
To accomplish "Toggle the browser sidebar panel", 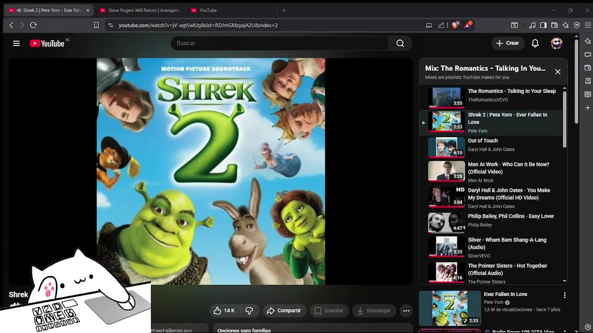I will pos(543,25).
